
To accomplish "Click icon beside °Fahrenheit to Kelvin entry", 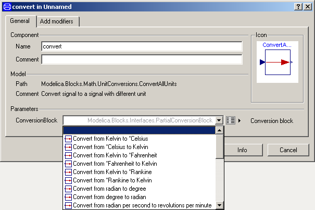I will [68, 164].
